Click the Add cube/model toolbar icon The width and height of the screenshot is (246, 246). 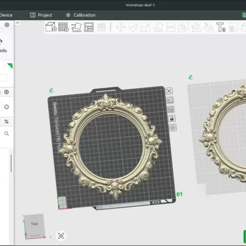pos(51,27)
